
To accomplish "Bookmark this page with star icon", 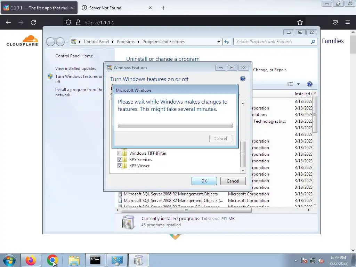I will click(300, 22).
